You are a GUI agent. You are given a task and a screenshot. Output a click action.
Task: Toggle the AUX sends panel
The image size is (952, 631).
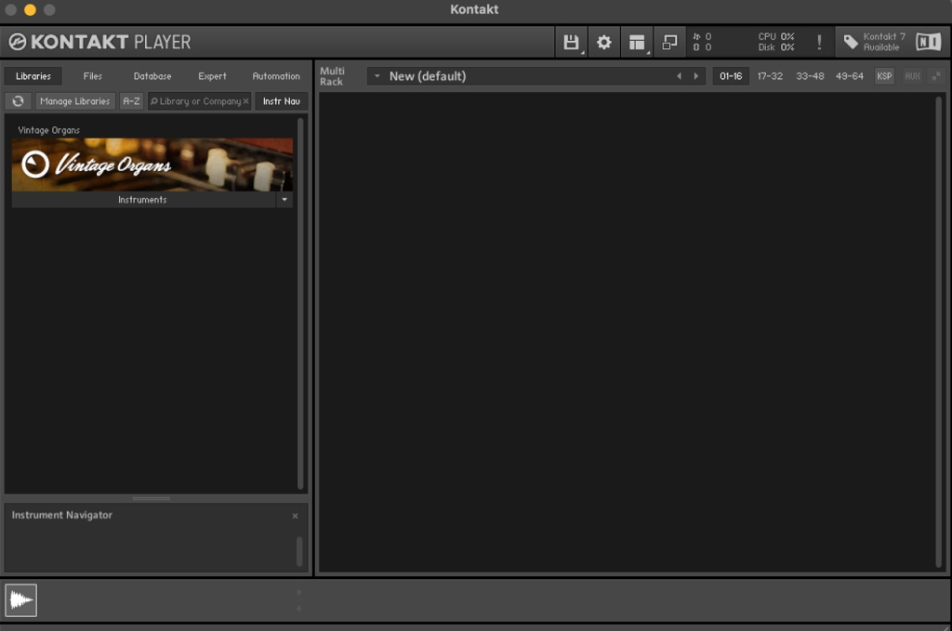click(912, 76)
